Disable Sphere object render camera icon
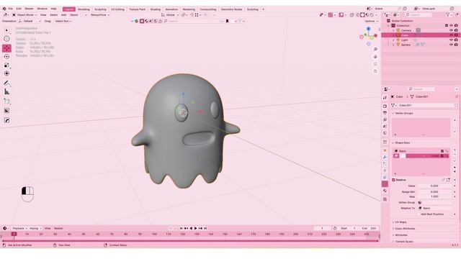The width and height of the screenshot is (461, 259). point(456,45)
